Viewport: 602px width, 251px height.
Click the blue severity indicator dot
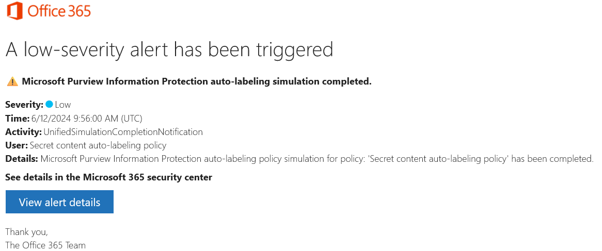pos(49,105)
